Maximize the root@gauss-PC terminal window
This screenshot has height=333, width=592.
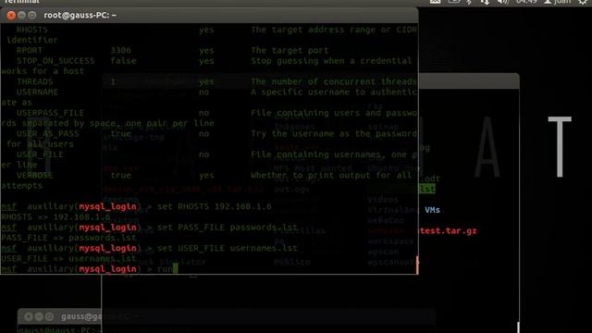pyautogui.click(x=32, y=15)
